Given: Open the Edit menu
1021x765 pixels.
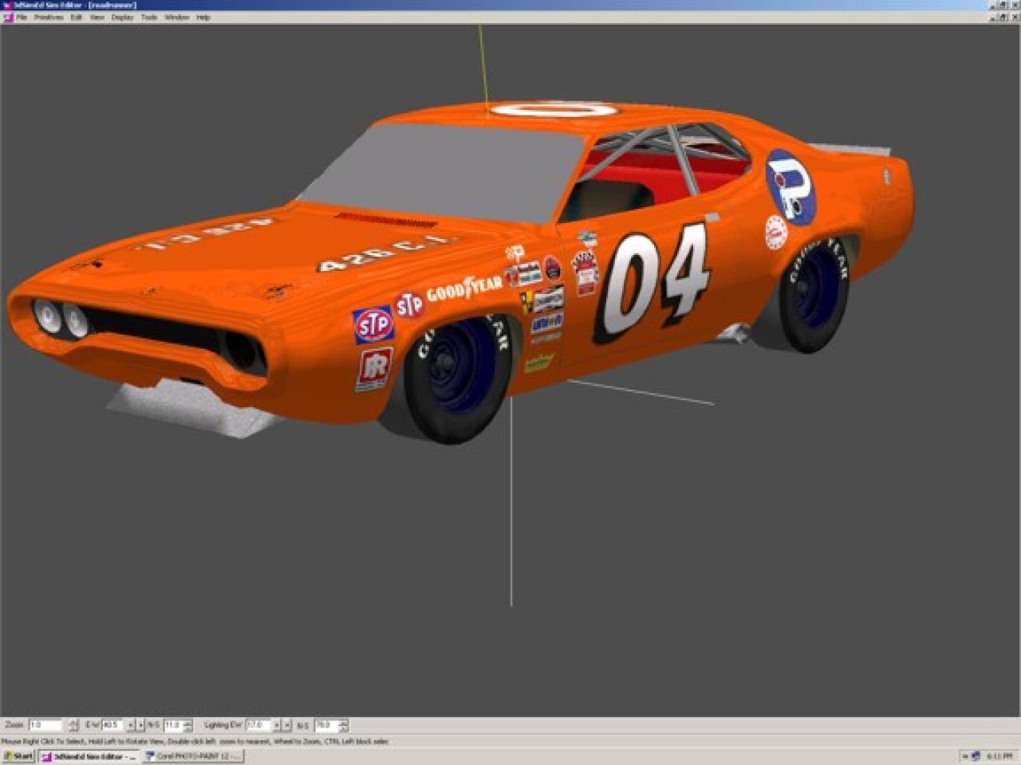Looking at the screenshot, I should coord(77,17).
